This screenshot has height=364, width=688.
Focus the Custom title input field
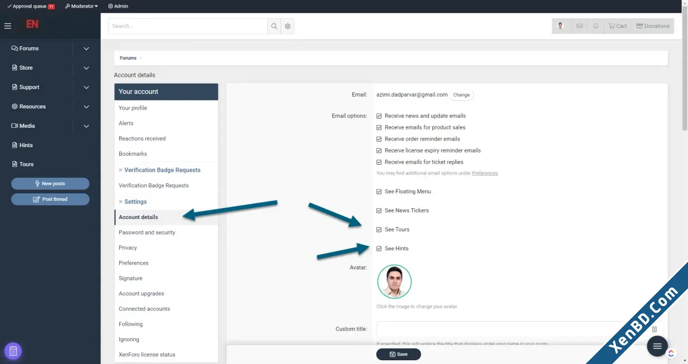click(x=520, y=329)
